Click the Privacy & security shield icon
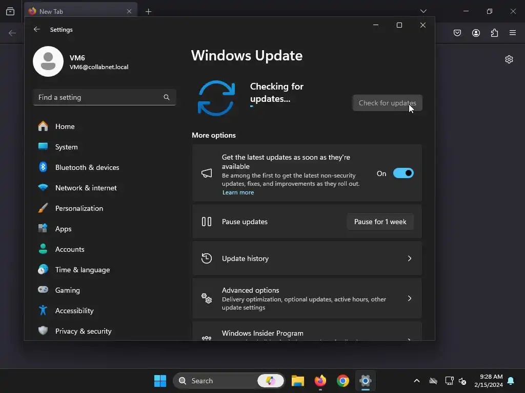This screenshot has width=525, height=393. (43, 331)
